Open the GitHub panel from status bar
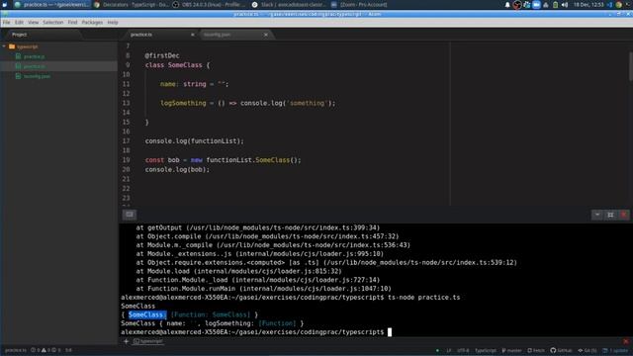The height and width of the screenshot is (356, 633). pyautogui.click(x=561, y=350)
